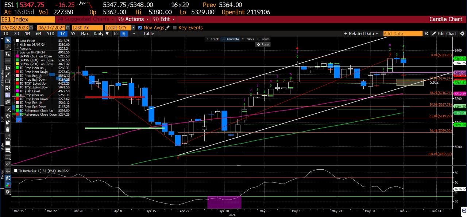Click the italic A font style icon

click(8, 137)
